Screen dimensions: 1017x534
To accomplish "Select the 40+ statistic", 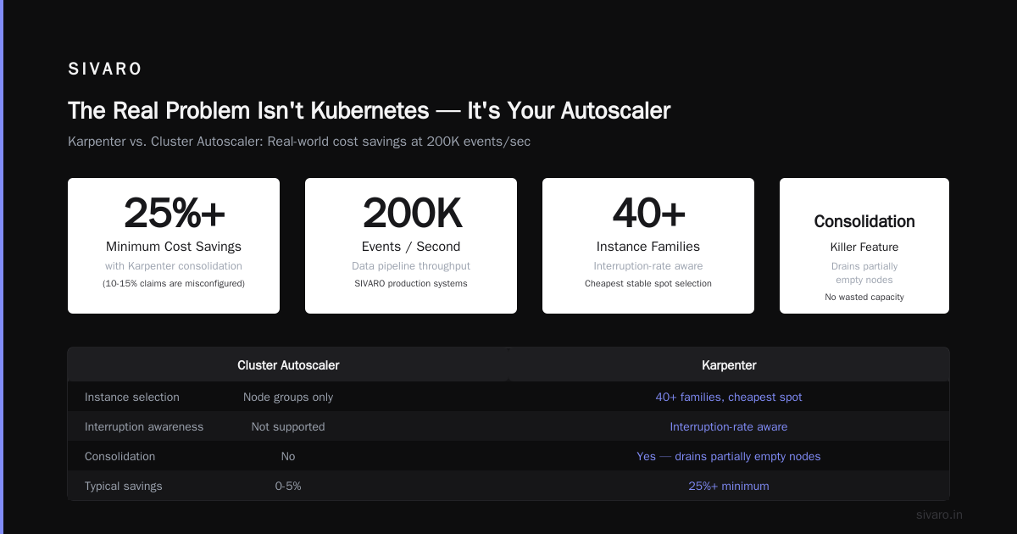I will (x=648, y=213).
